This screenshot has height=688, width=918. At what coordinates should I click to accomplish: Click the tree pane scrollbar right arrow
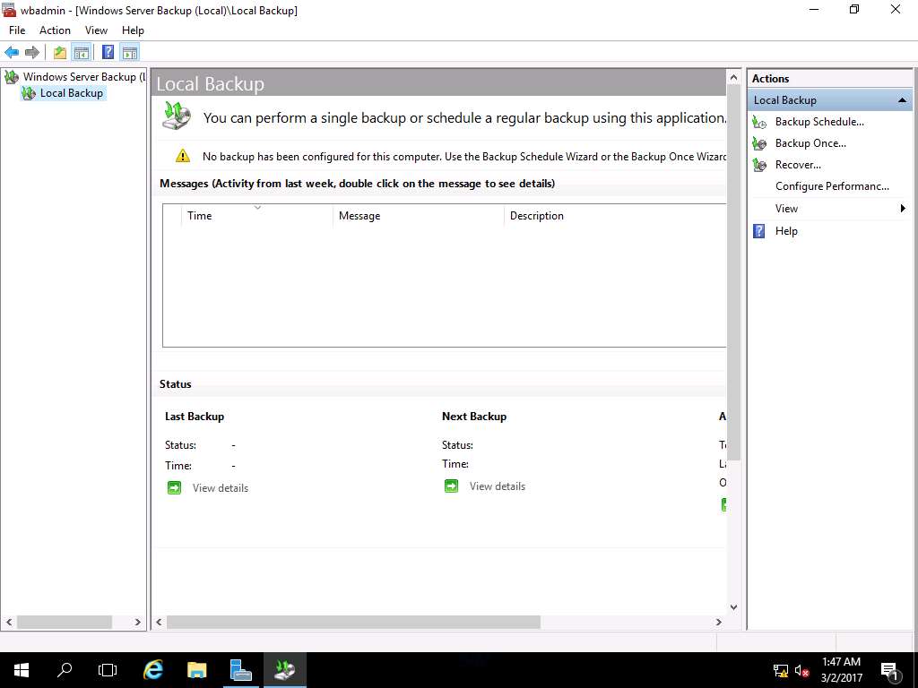(137, 623)
